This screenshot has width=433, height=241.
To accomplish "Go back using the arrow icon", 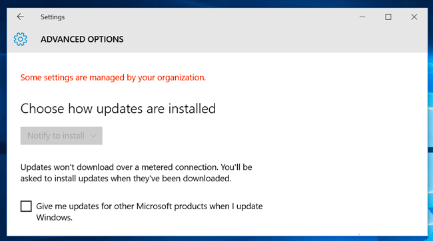I will (x=21, y=17).
